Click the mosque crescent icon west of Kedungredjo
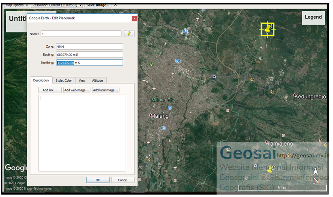Viewport: 333px width, 197px height. 272,92
